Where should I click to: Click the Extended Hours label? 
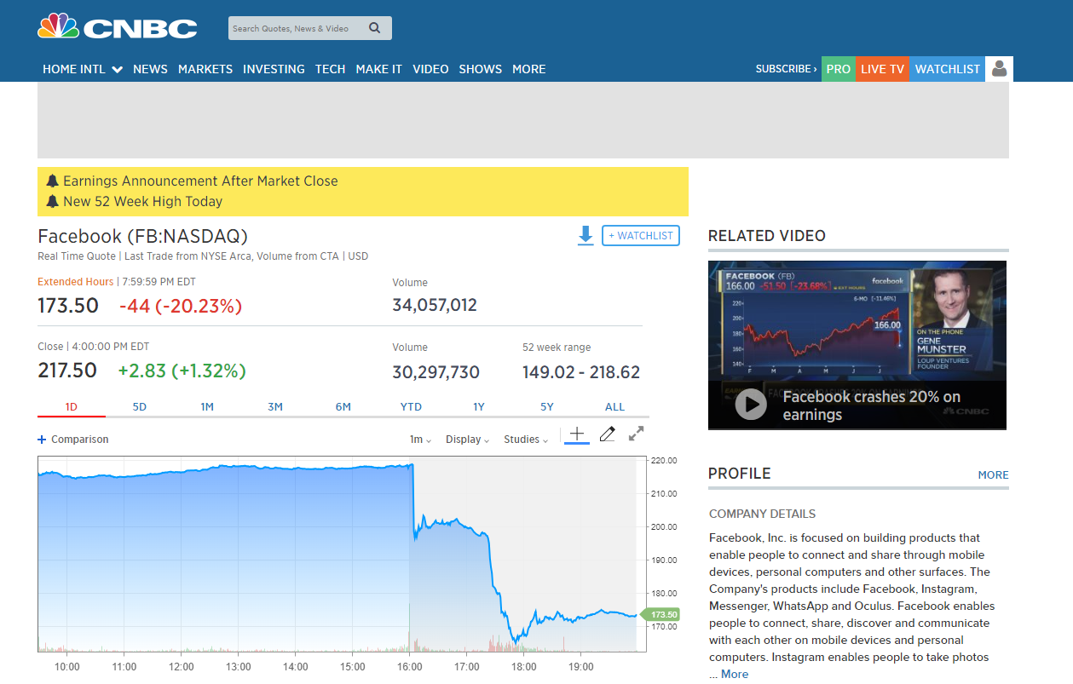pos(75,282)
